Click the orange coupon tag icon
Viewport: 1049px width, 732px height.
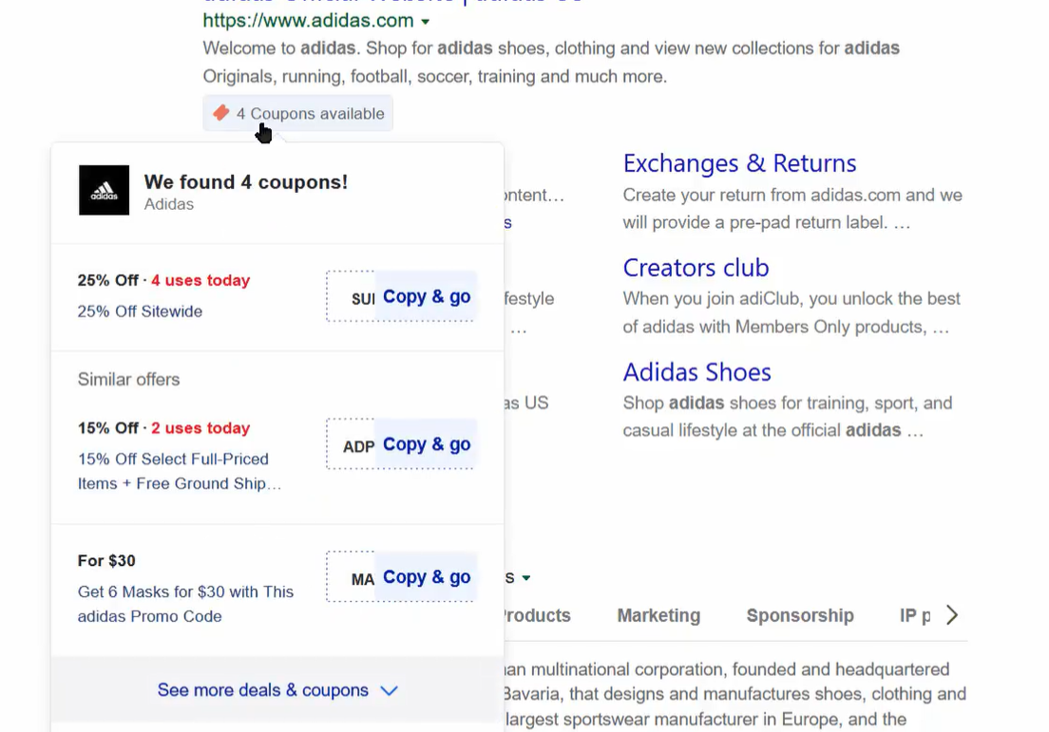click(220, 113)
